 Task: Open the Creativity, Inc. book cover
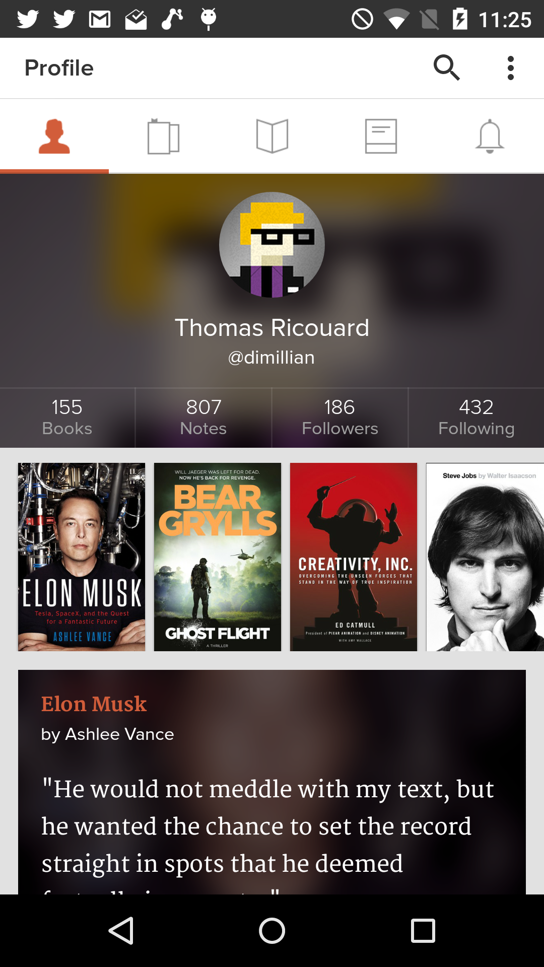[x=354, y=557]
